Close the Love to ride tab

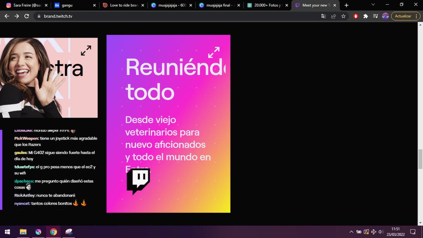(143, 5)
